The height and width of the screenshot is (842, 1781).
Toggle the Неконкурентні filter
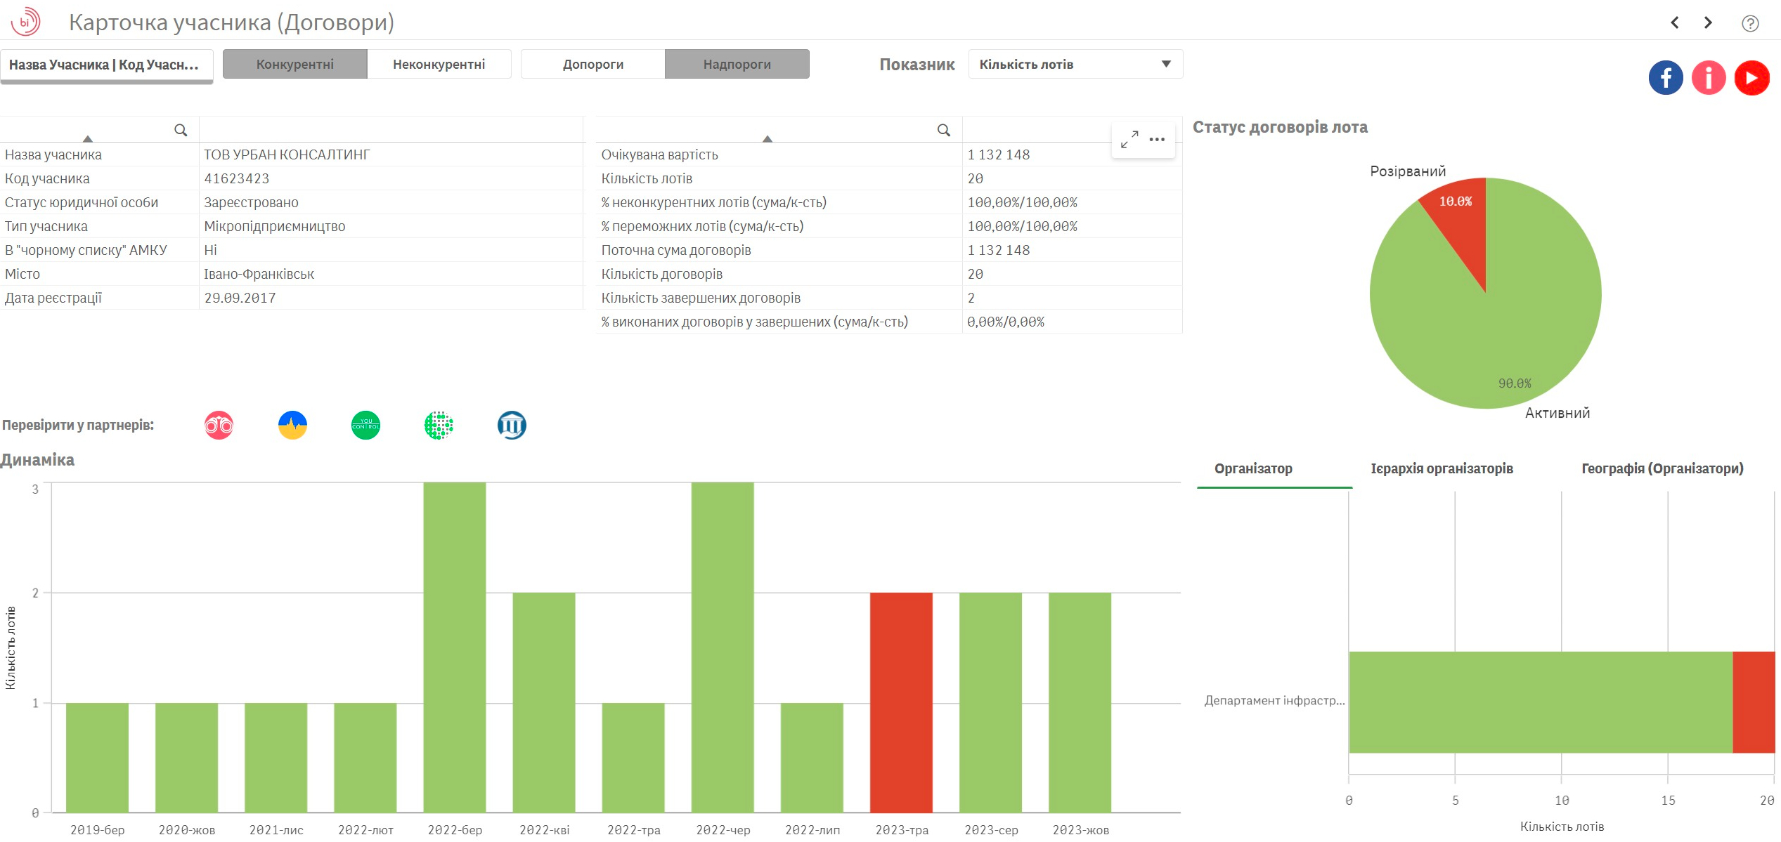[x=439, y=64]
